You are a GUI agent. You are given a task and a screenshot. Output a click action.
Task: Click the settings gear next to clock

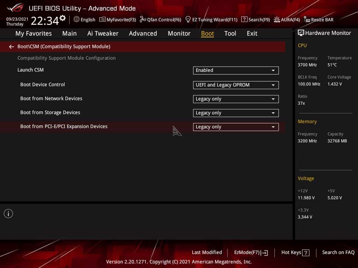tap(63, 18)
